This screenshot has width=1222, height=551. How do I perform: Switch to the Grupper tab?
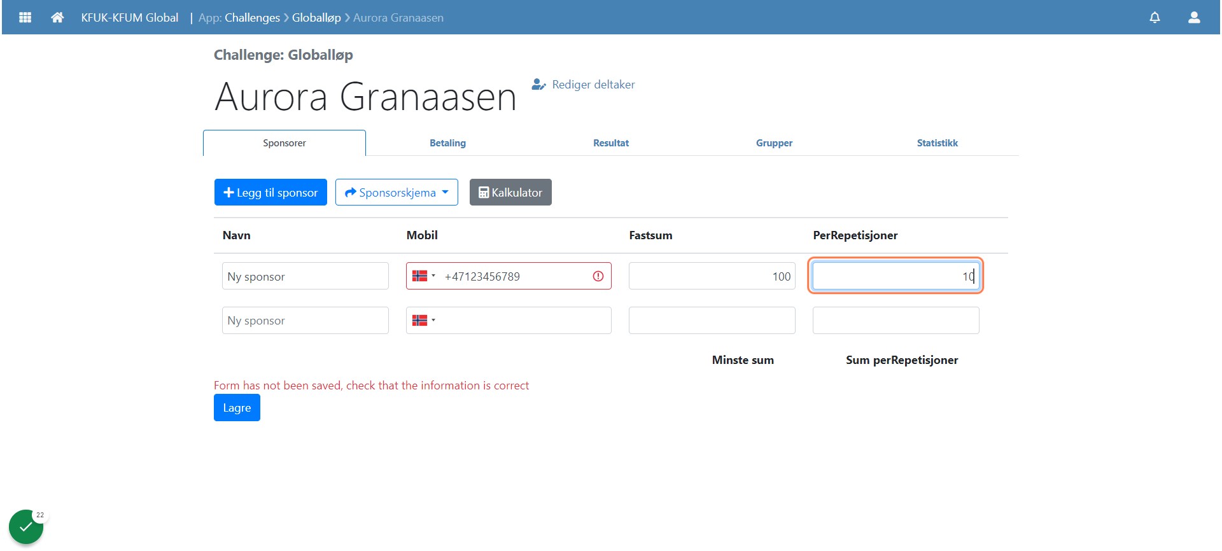click(x=774, y=143)
